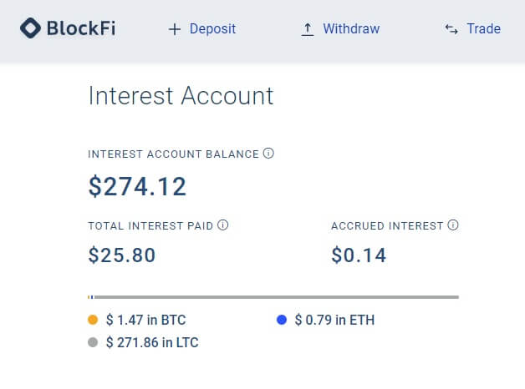Select the $1.47 in BTC label
Screen dimensions: 525x389
[145, 320]
